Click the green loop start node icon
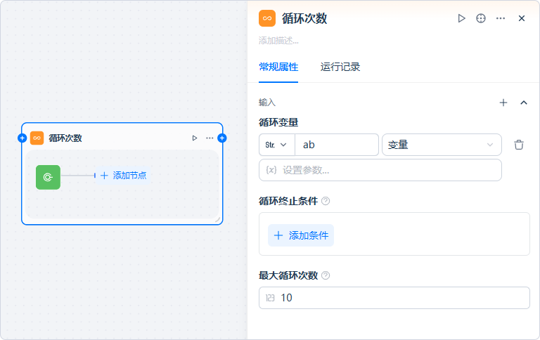Image resolution: width=540 pixels, height=340 pixels. (x=48, y=177)
